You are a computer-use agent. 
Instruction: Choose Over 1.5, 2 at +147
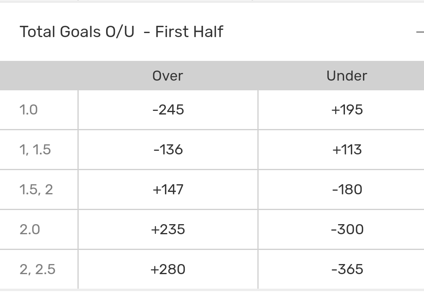[168, 189]
